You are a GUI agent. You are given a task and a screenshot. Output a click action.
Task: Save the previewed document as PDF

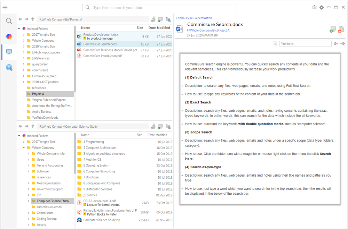[x=341, y=29]
